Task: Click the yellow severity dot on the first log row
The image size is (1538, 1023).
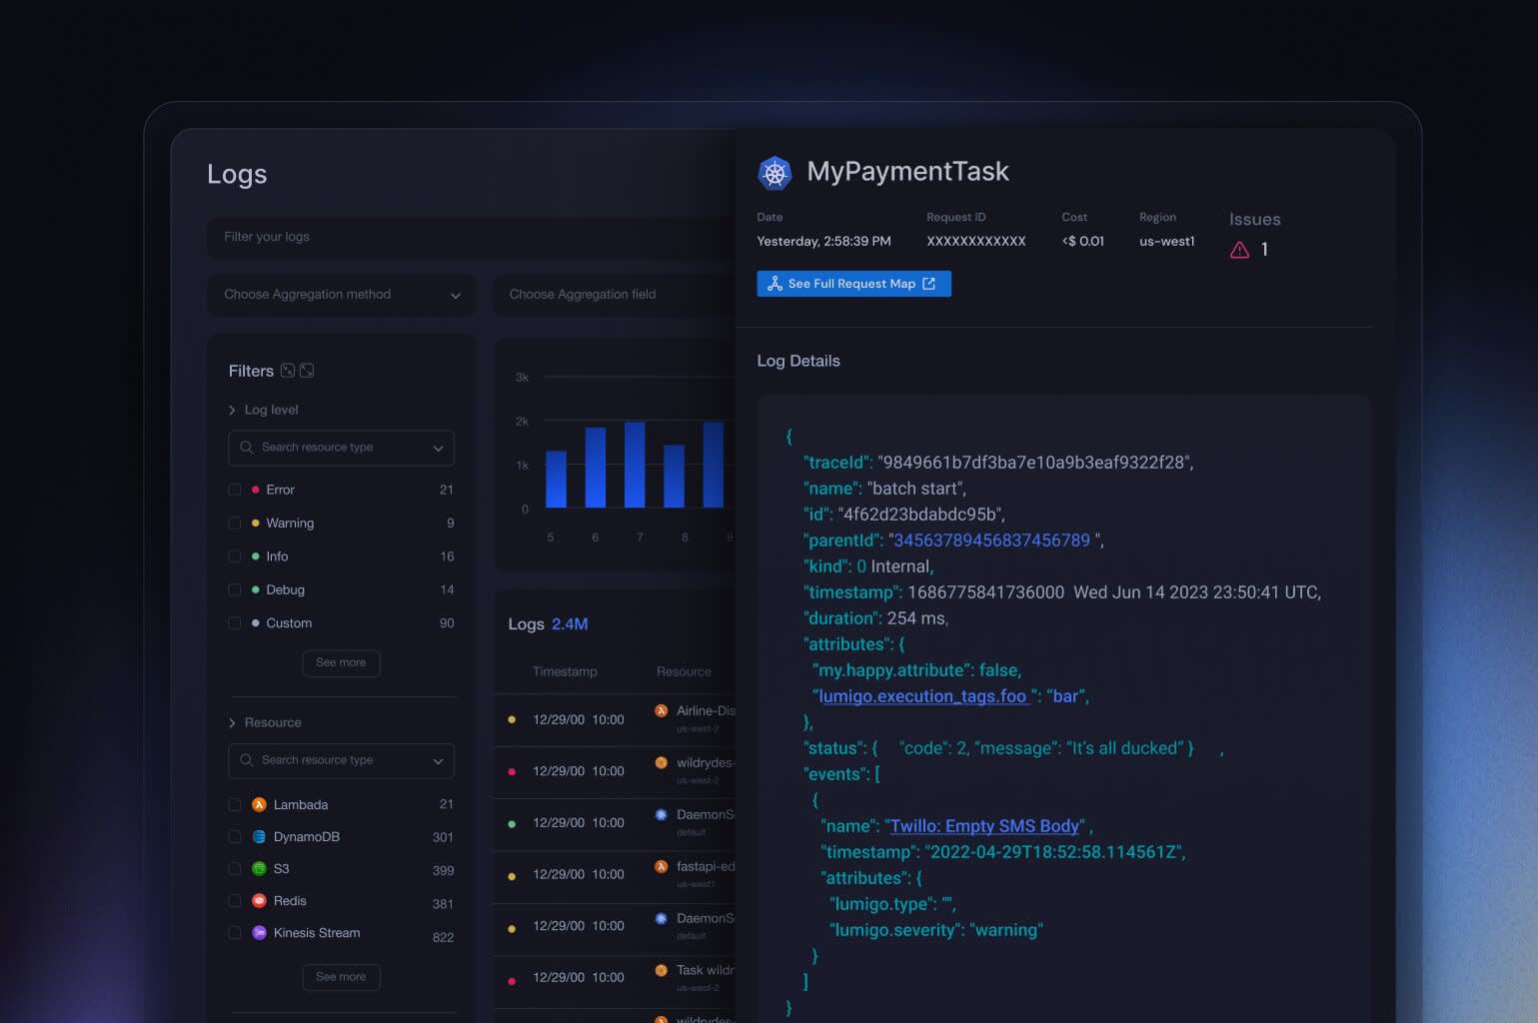Action: point(513,718)
